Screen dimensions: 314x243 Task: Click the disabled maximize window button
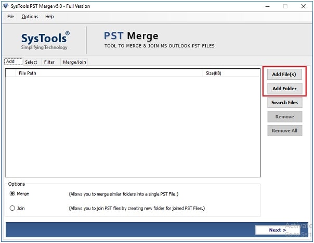(x=285, y=6)
